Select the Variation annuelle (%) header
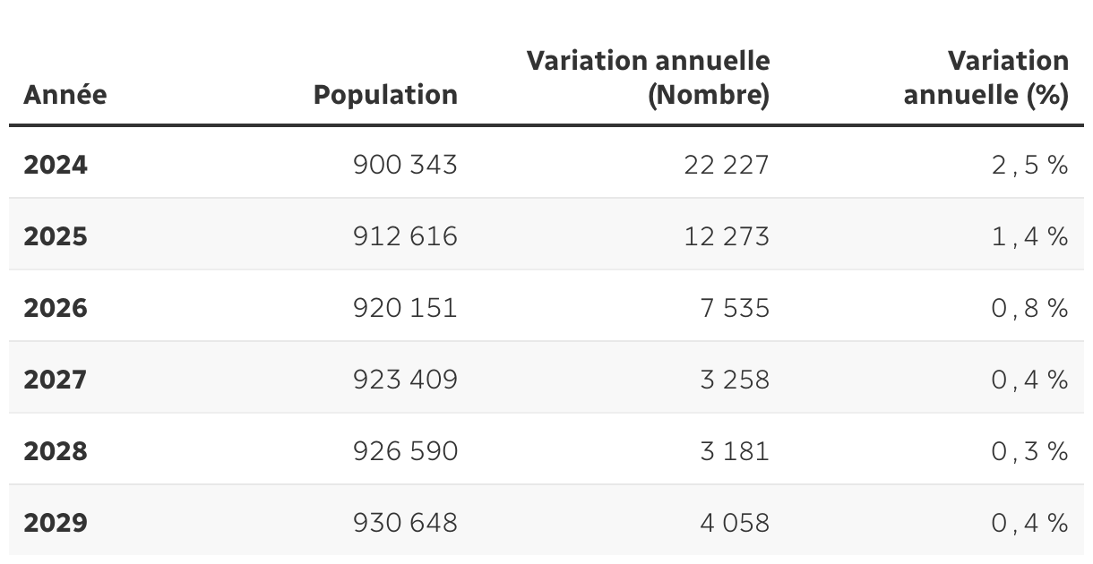 coord(985,78)
